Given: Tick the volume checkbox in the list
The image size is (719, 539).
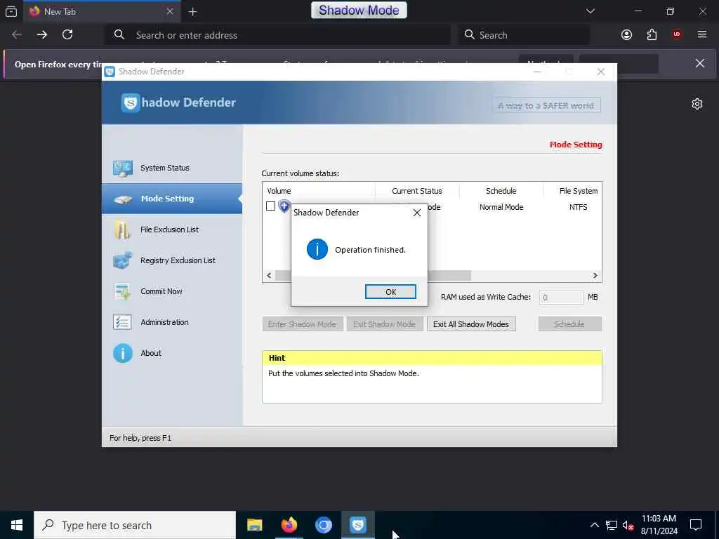Looking at the screenshot, I should tap(270, 206).
